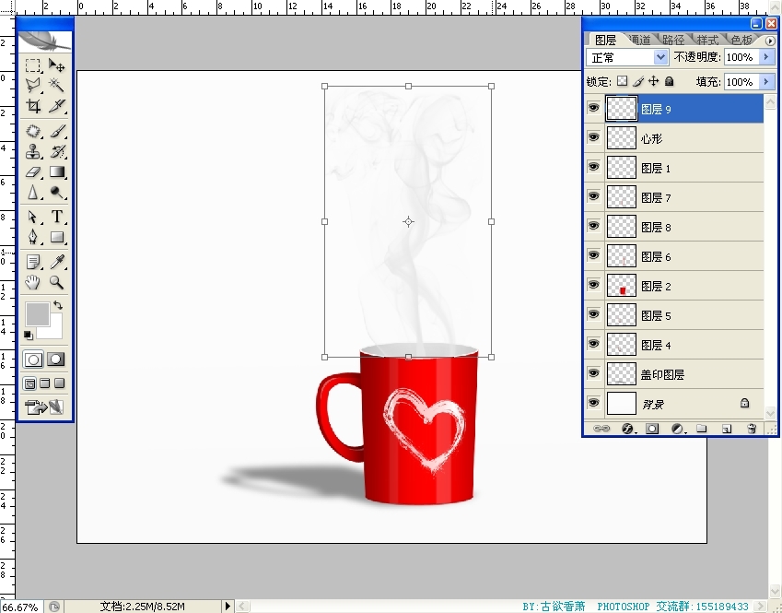The image size is (782, 613).
Task: Toggle visibility of the 背景 layer
Action: [x=593, y=403]
